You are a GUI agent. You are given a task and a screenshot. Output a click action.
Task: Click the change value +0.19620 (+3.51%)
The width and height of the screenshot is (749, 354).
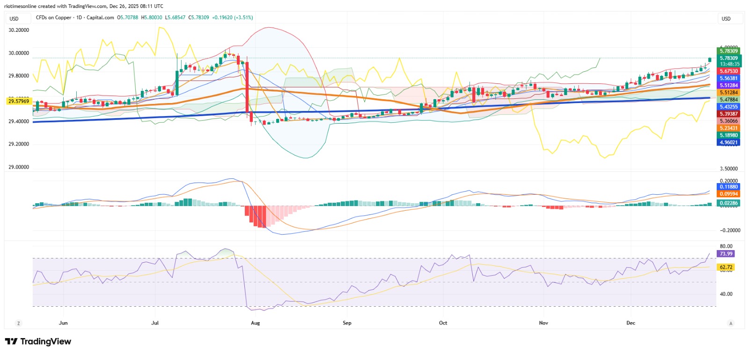pyautogui.click(x=232, y=18)
